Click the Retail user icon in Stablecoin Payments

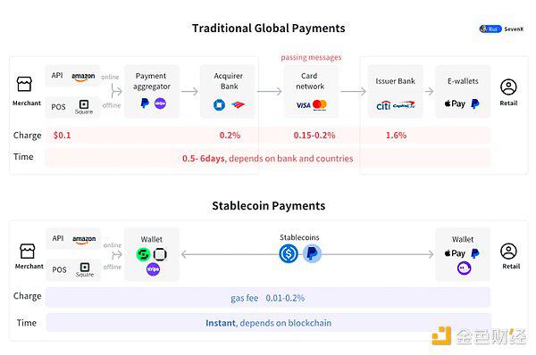[x=508, y=252]
